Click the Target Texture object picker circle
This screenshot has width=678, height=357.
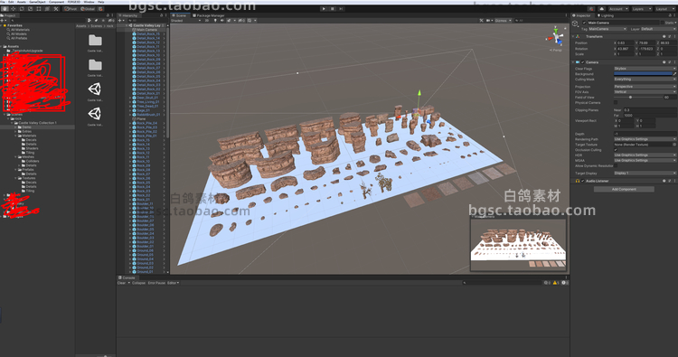(x=674, y=145)
